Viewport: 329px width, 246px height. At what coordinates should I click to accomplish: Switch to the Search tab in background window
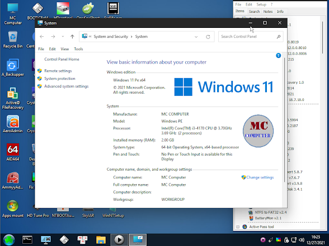[x=254, y=12]
